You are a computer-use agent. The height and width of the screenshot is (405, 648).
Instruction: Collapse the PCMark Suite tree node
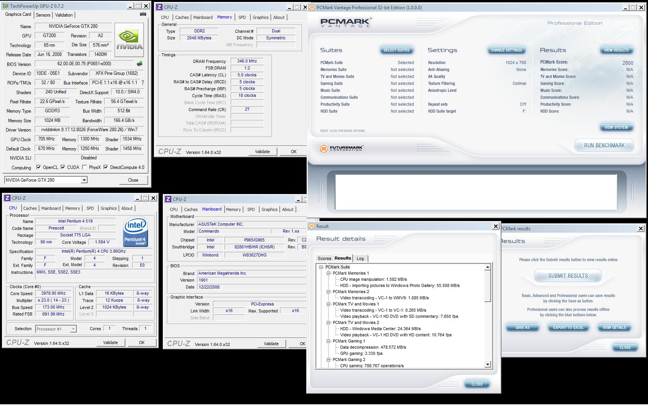point(321,267)
